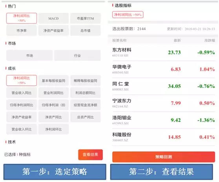The width and height of the screenshot is (219, 182).
Task: Click the orange 查看结果 button
Action: point(90,154)
